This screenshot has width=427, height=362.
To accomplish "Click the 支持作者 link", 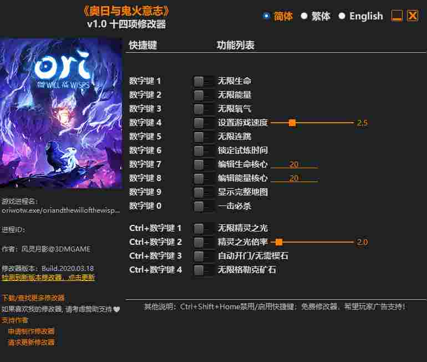I will point(15,320).
